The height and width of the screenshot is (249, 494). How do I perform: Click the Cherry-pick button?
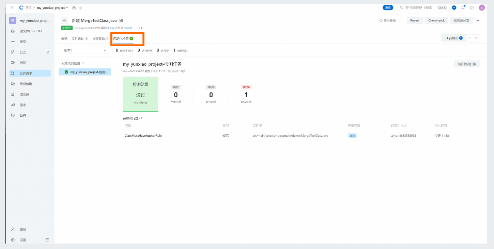tap(436, 20)
